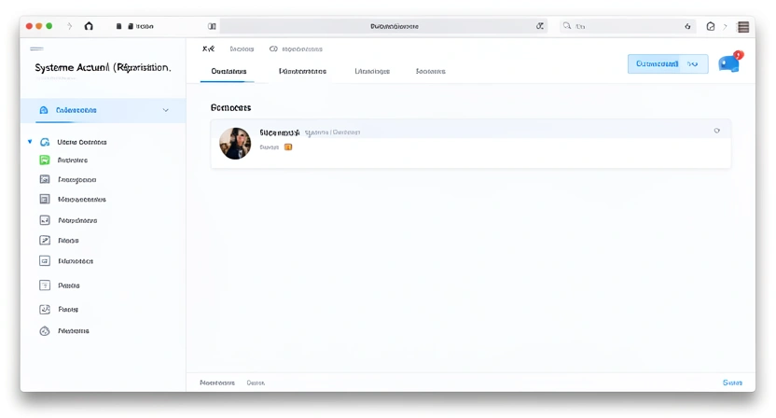
Task: Click the 'Systeme Actuel' sidebar title
Action: tap(103, 67)
